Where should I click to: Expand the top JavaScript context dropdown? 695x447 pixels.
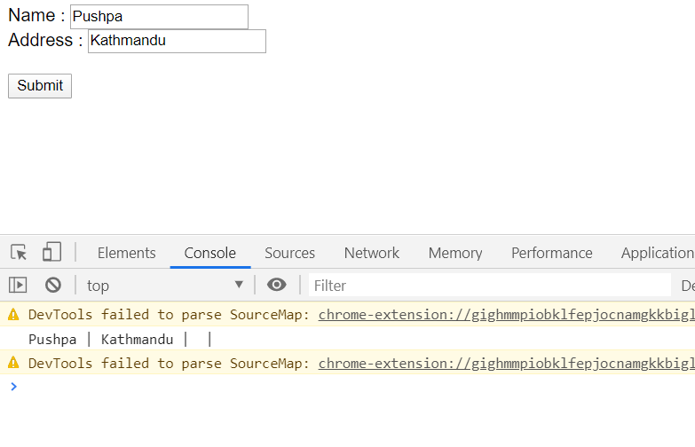pyautogui.click(x=165, y=286)
